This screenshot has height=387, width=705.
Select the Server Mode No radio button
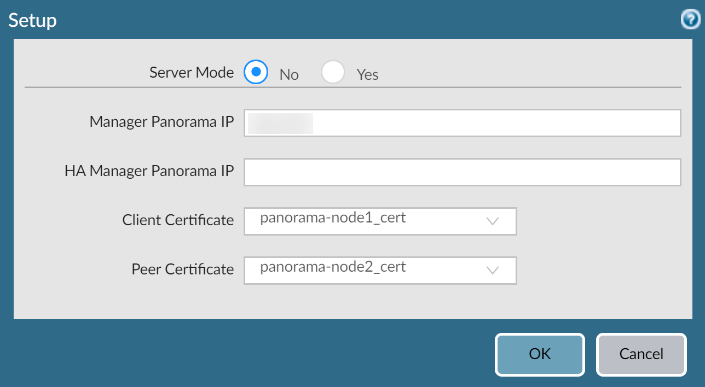tap(256, 72)
